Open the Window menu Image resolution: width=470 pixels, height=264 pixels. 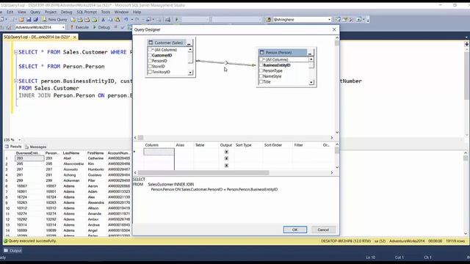coord(121,12)
